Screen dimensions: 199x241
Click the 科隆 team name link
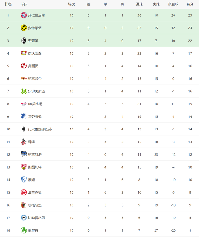[31, 142]
